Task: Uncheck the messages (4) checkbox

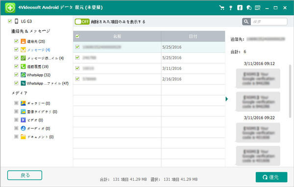Action: pyautogui.click(x=16, y=49)
